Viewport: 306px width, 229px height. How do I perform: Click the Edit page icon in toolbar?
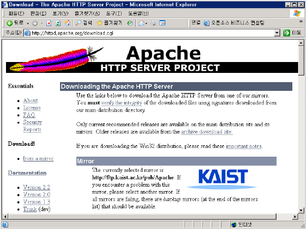point(163,23)
